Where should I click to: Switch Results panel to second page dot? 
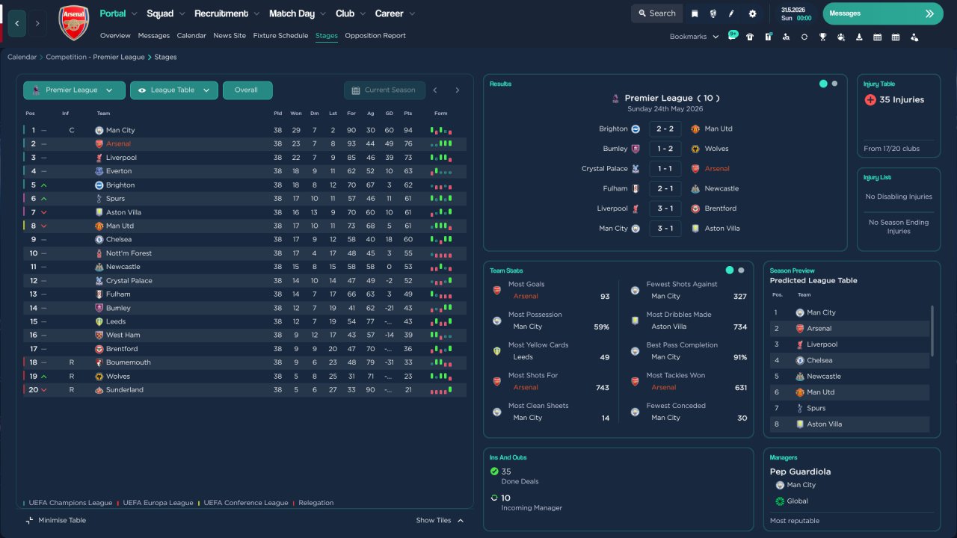834,84
